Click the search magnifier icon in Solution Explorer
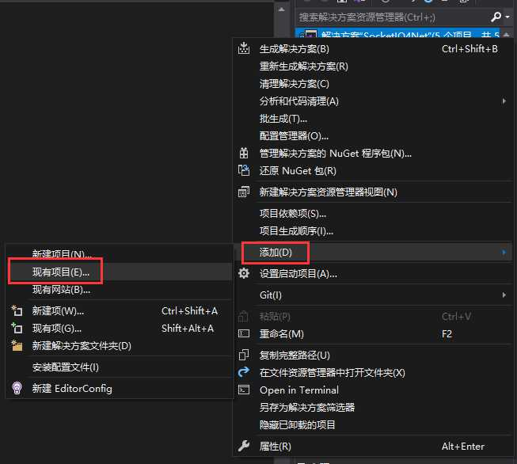 496,17
